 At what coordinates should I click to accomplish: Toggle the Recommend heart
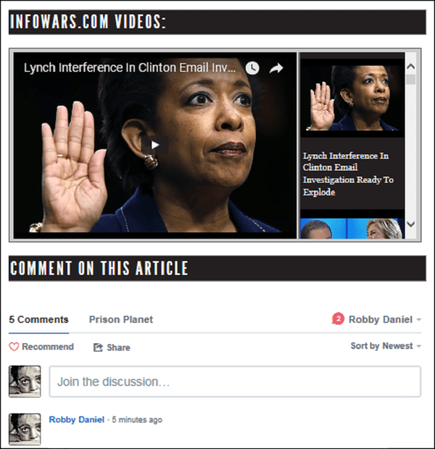[x=41, y=347]
